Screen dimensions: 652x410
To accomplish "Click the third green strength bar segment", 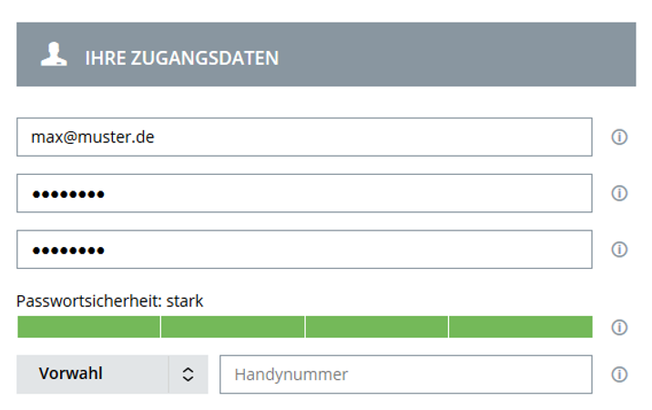I will (377, 327).
